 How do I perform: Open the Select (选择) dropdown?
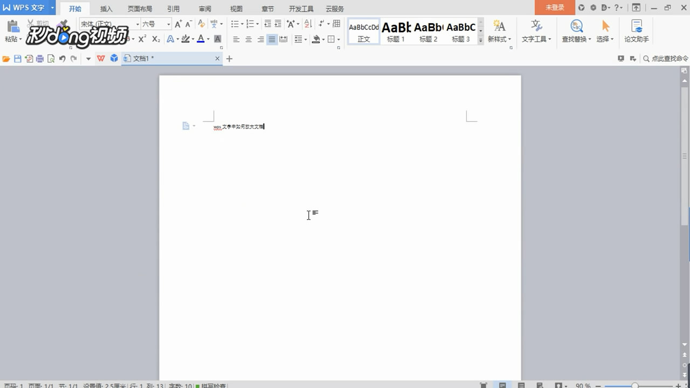pos(605,31)
